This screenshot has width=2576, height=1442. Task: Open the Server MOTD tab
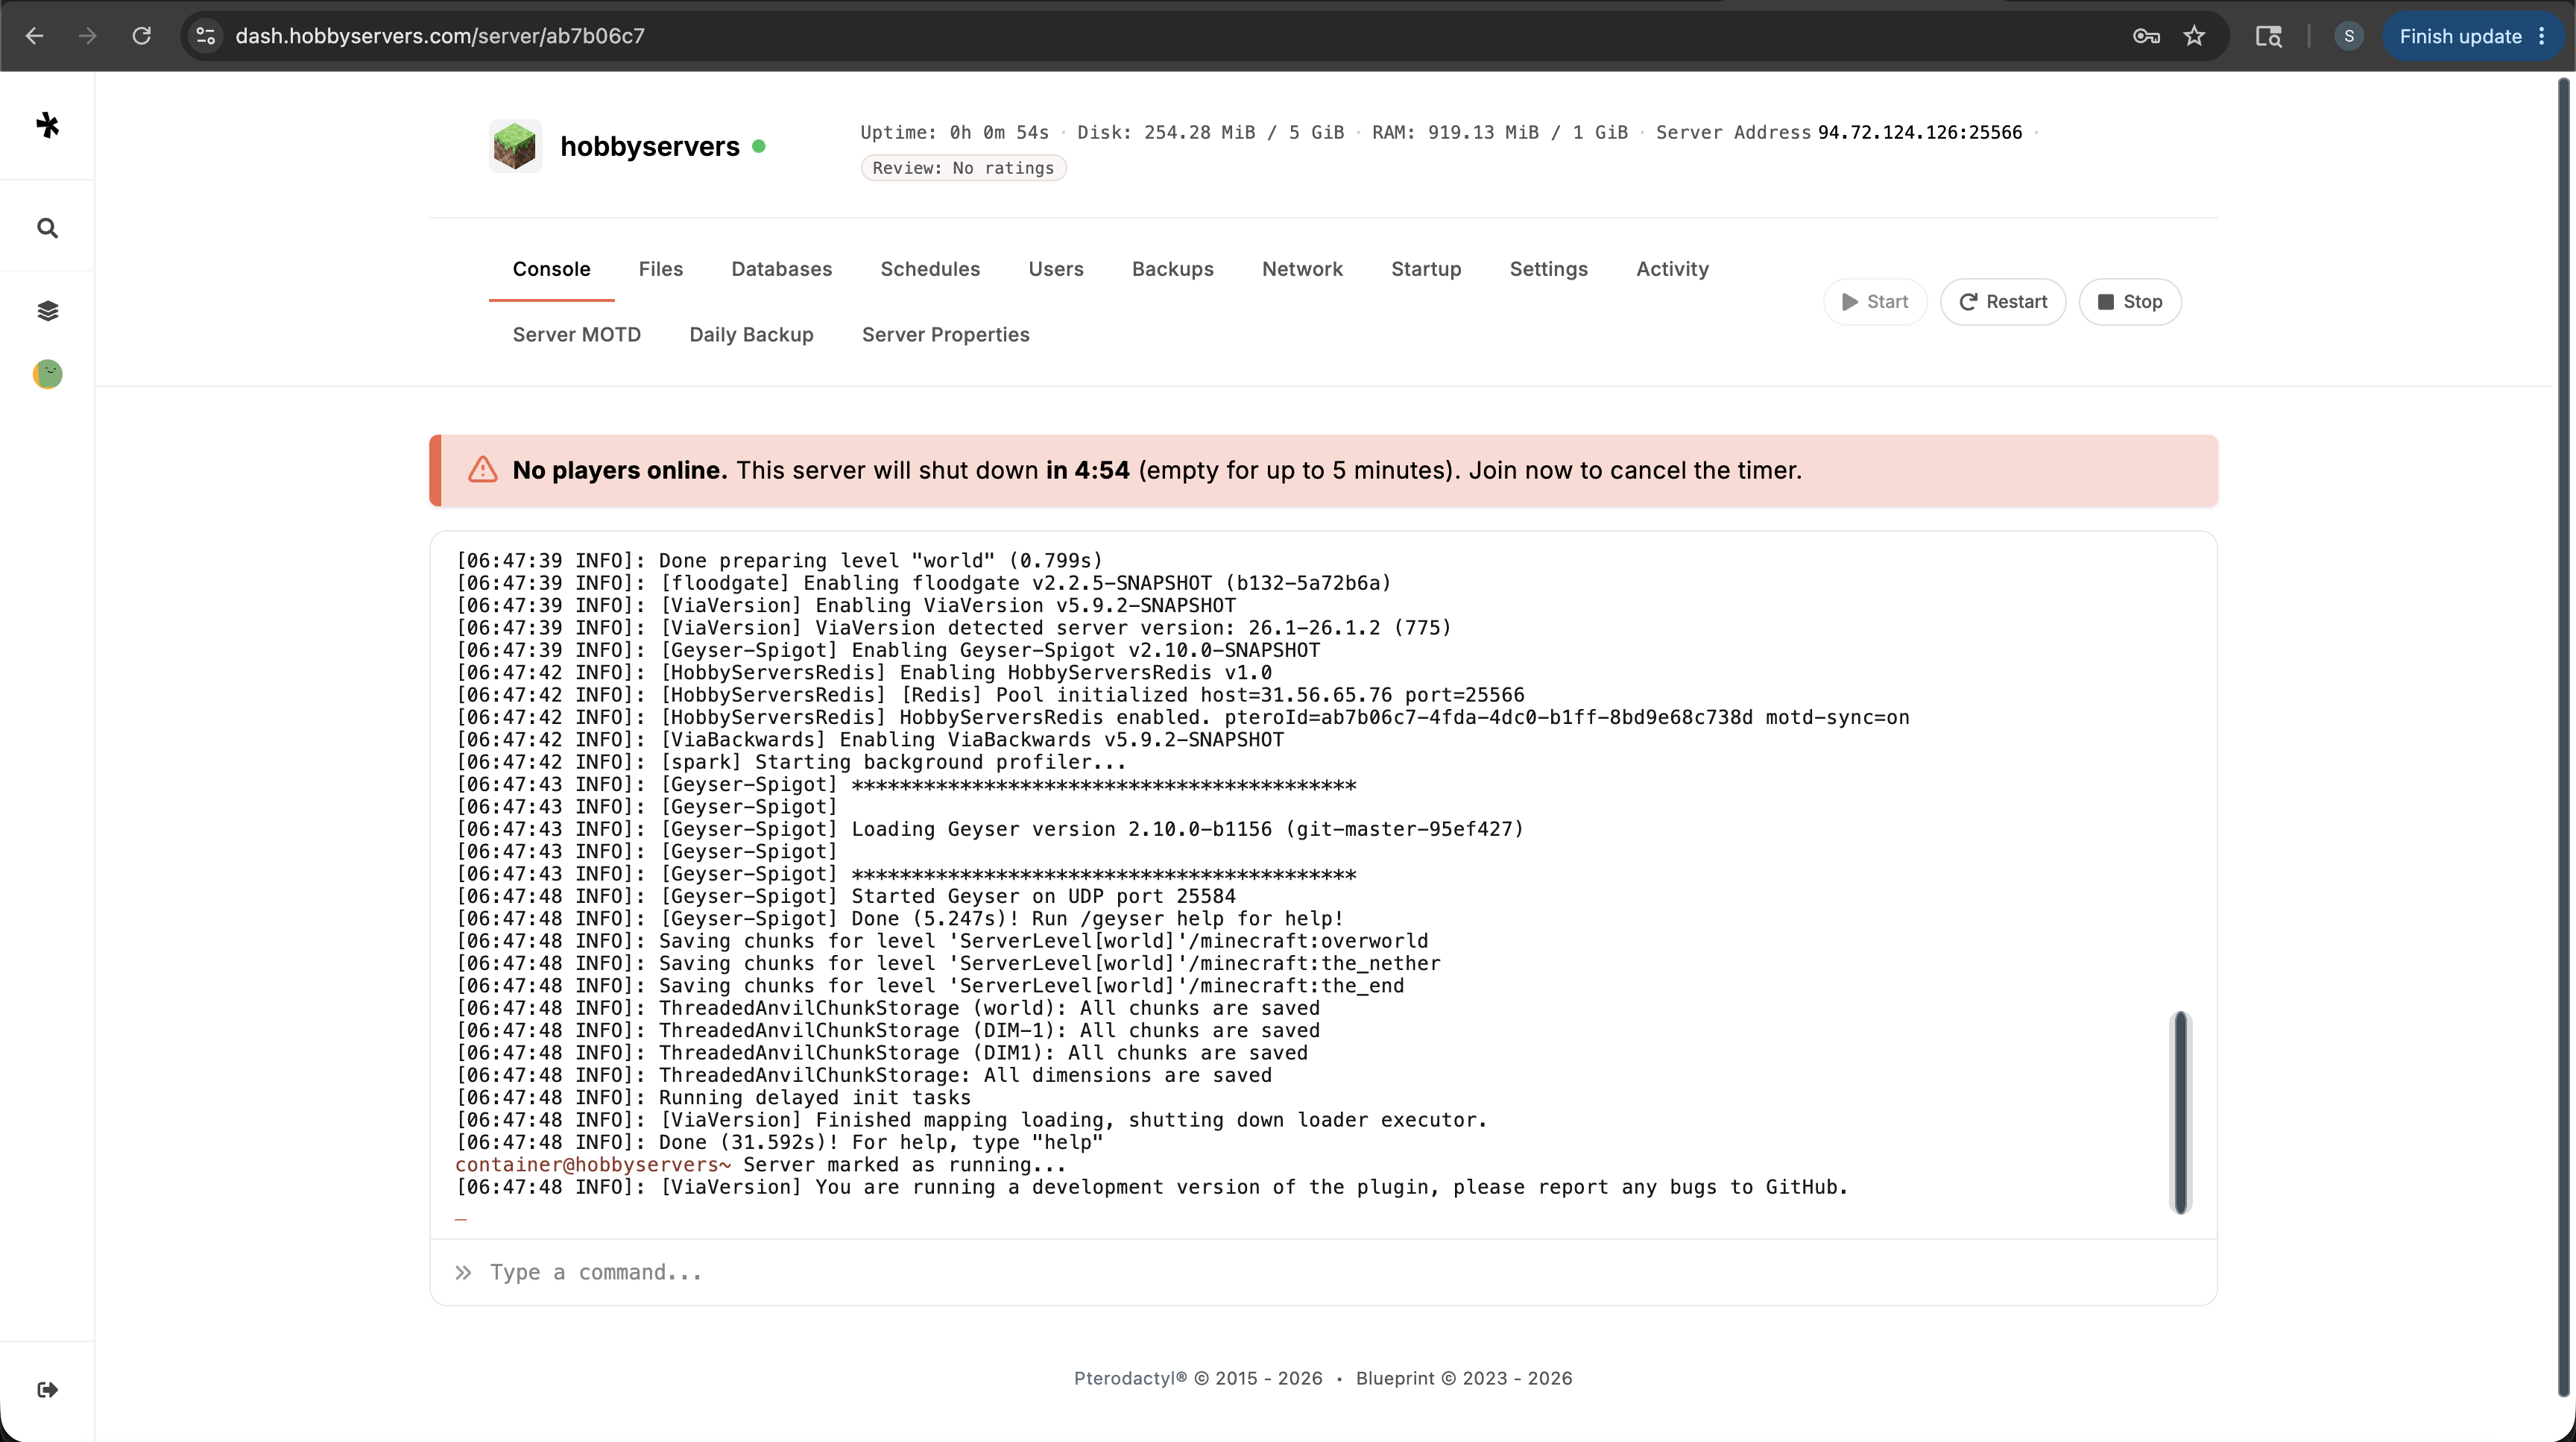(x=577, y=335)
